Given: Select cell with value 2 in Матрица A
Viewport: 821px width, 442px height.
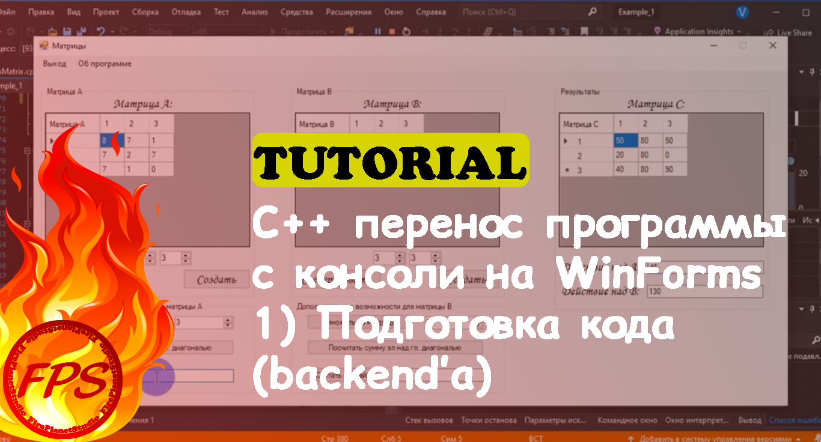Looking at the screenshot, I should [137, 155].
